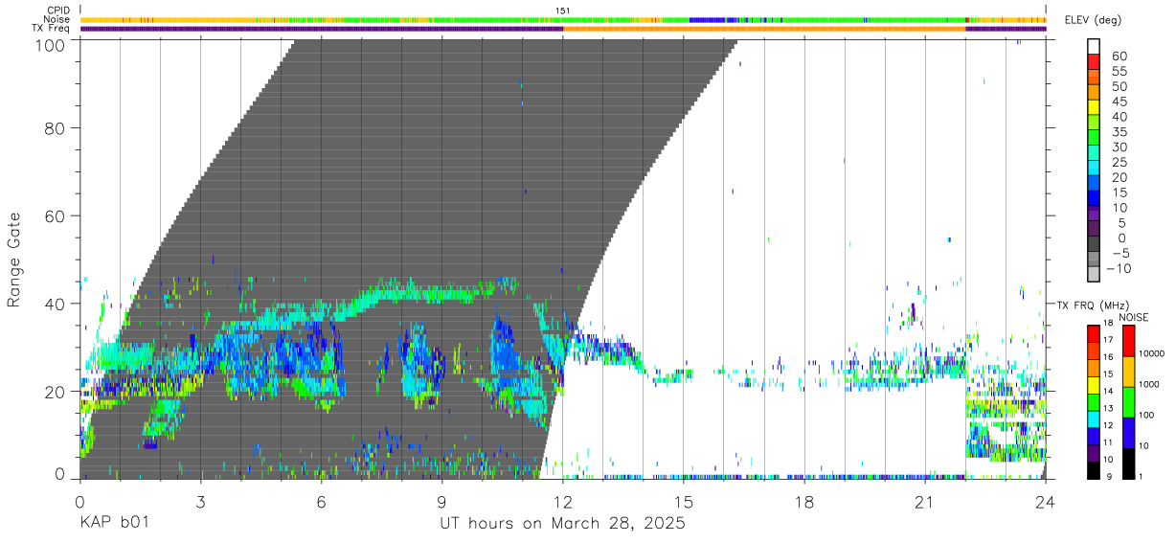Click the 100 label on Range Gate axis
The height and width of the screenshot is (543, 1176).
(x=49, y=44)
